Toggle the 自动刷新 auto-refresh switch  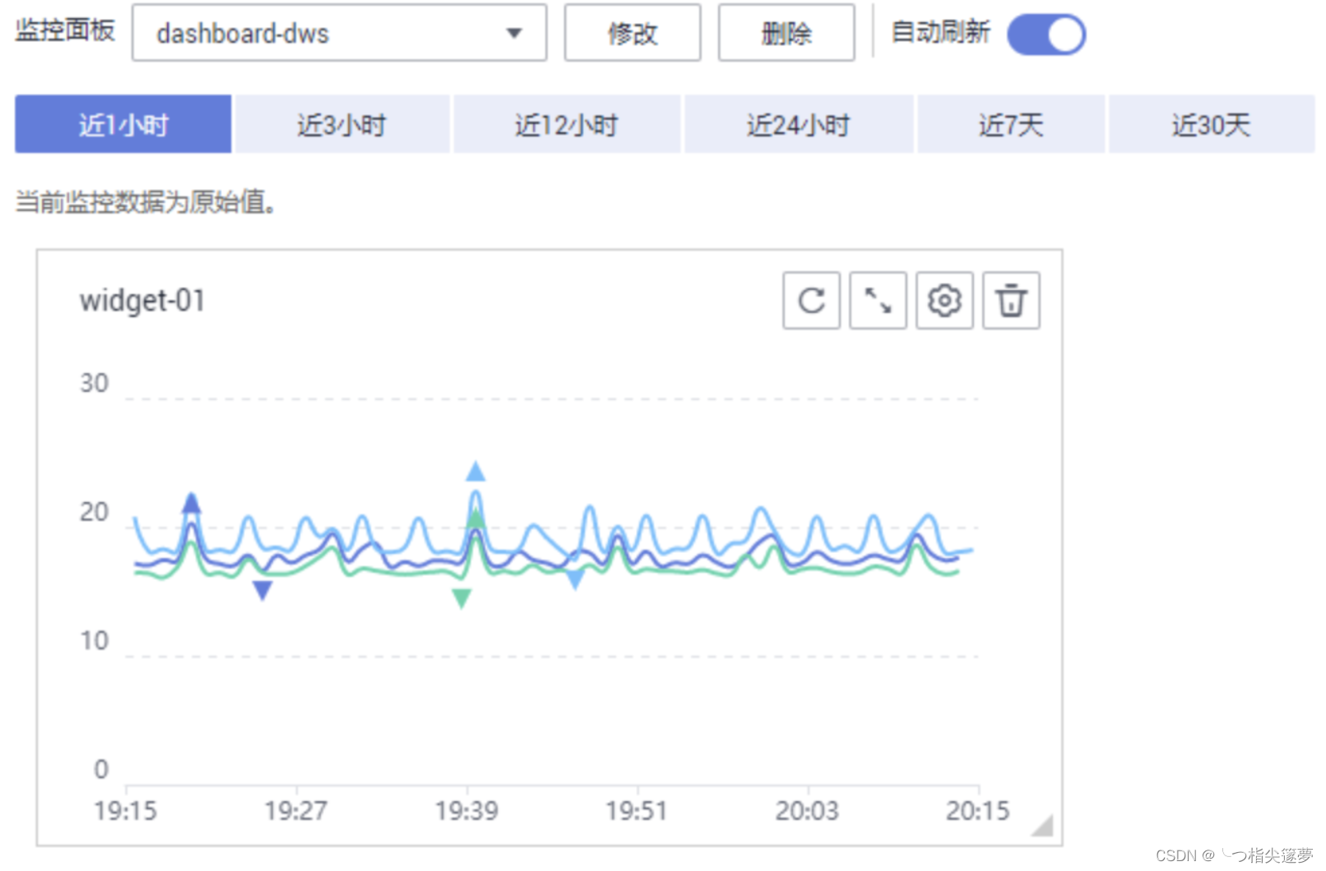click(1046, 35)
